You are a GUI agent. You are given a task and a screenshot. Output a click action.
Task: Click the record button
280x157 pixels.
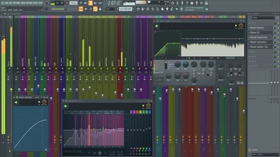pos(67,3)
